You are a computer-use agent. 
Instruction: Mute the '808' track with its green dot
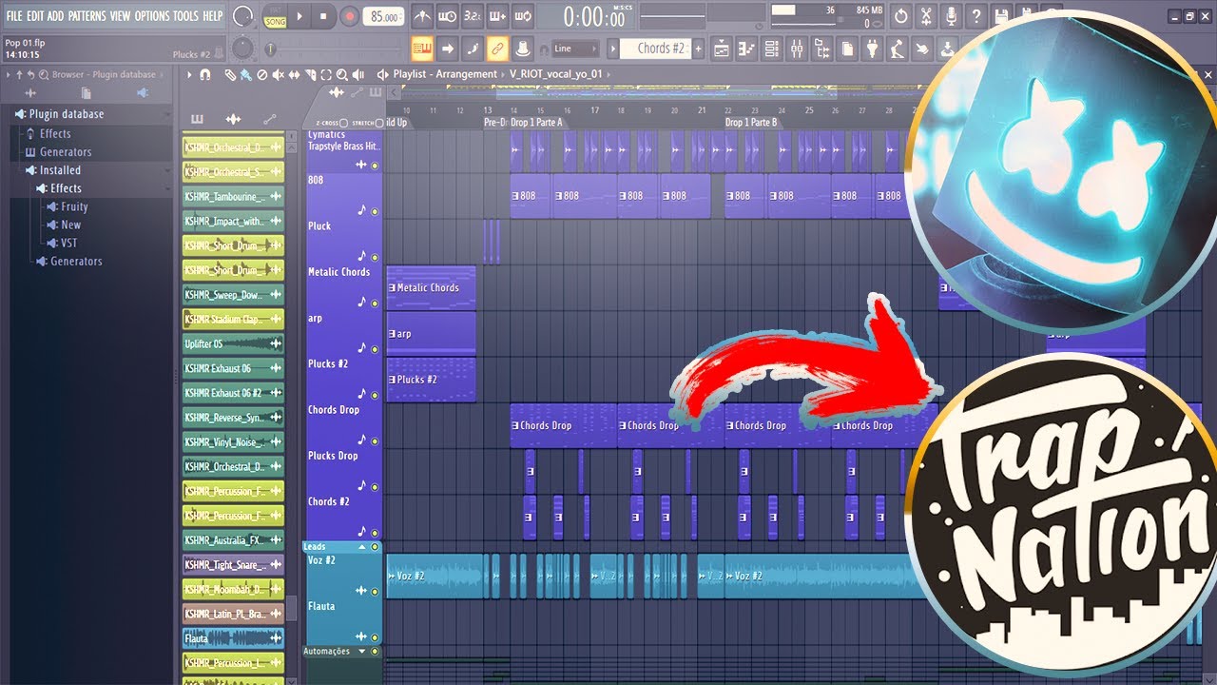point(375,211)
